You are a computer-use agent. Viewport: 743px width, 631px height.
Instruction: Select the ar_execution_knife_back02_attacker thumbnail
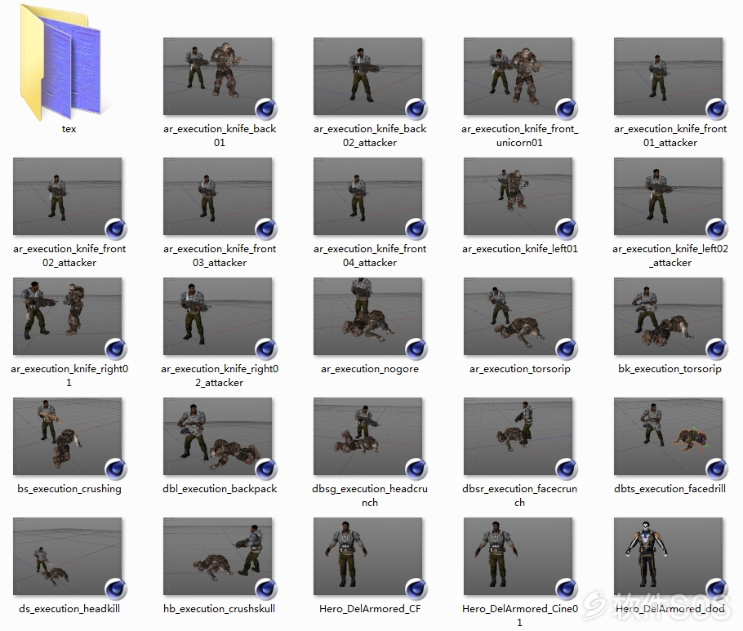coord(368,76)
